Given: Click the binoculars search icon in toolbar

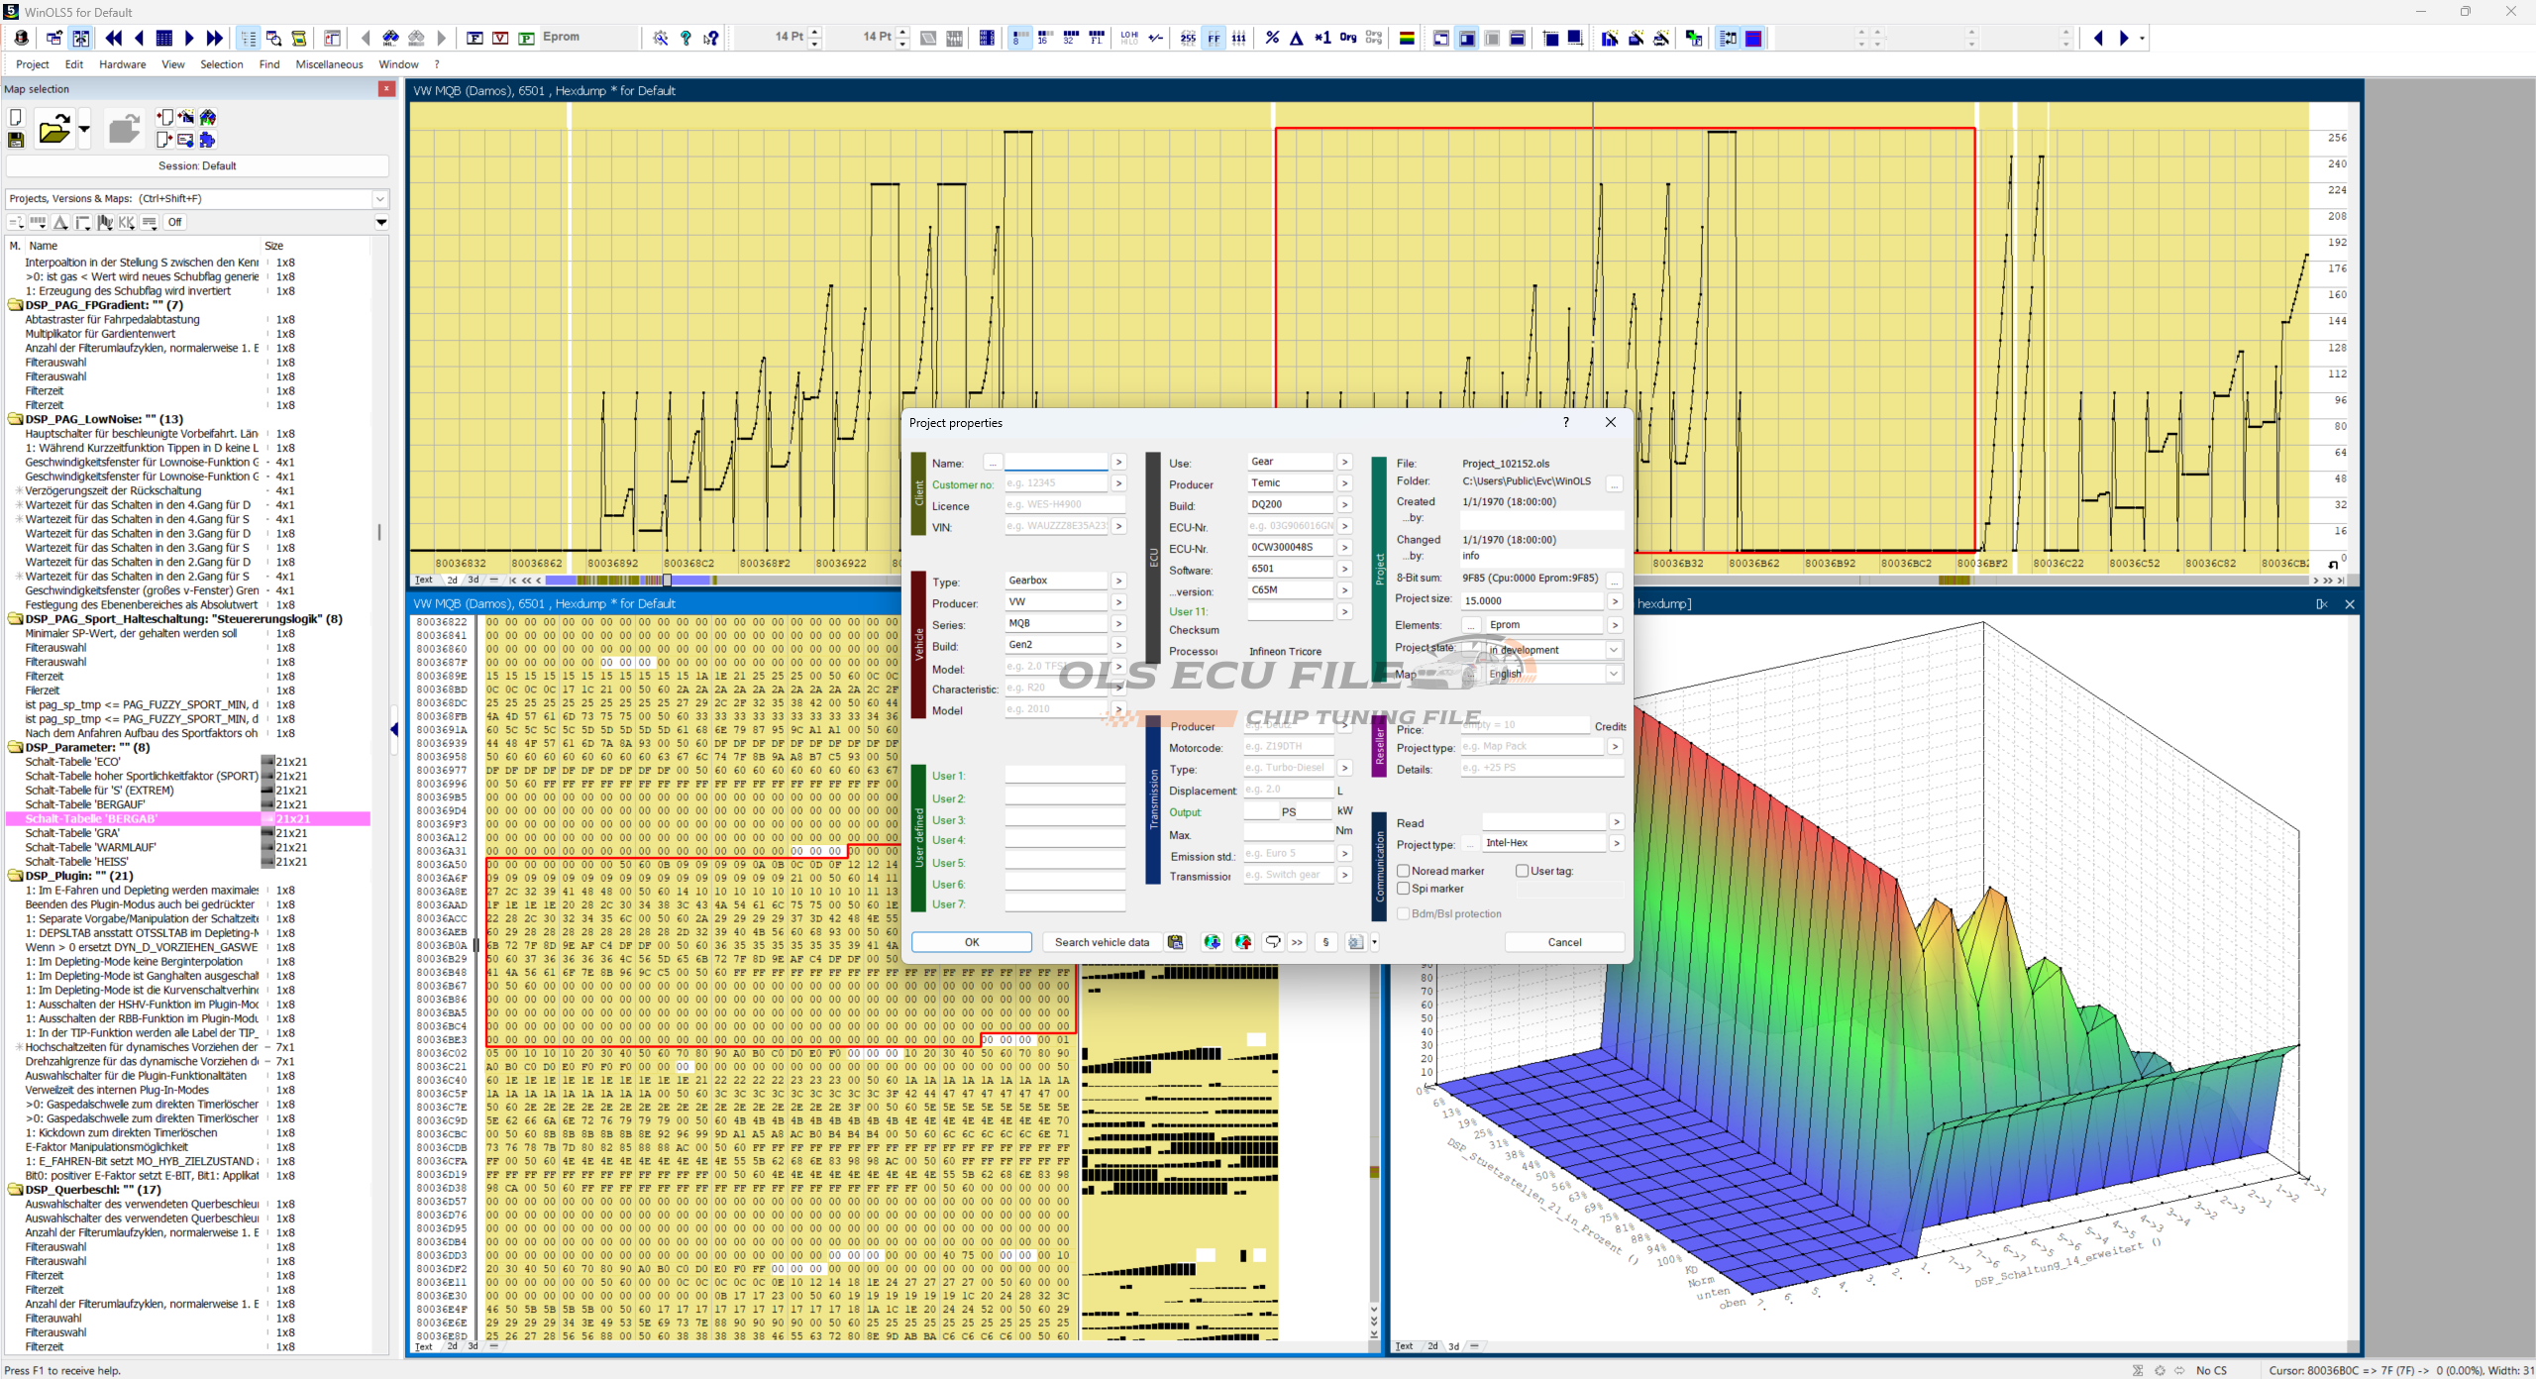Looking at the screenshot, I should tap(390, 38).
